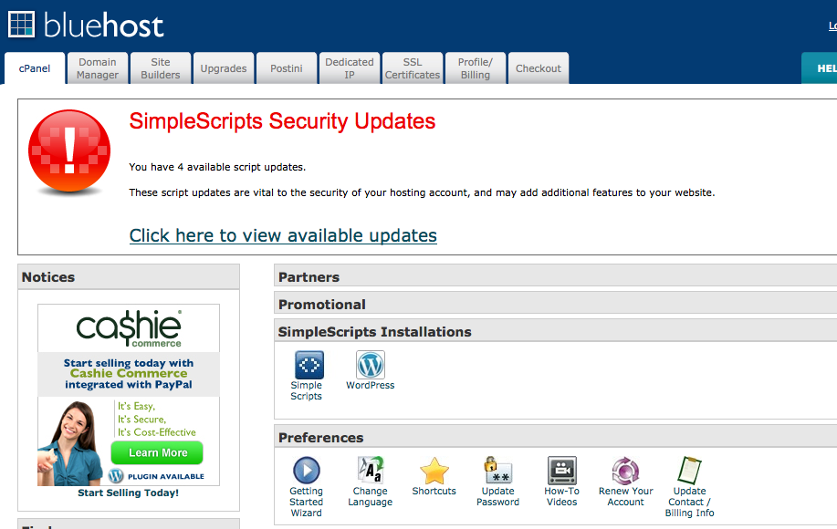Open the Postini tab
Viewport: 837px width, 529px height.
coord(286,68)
